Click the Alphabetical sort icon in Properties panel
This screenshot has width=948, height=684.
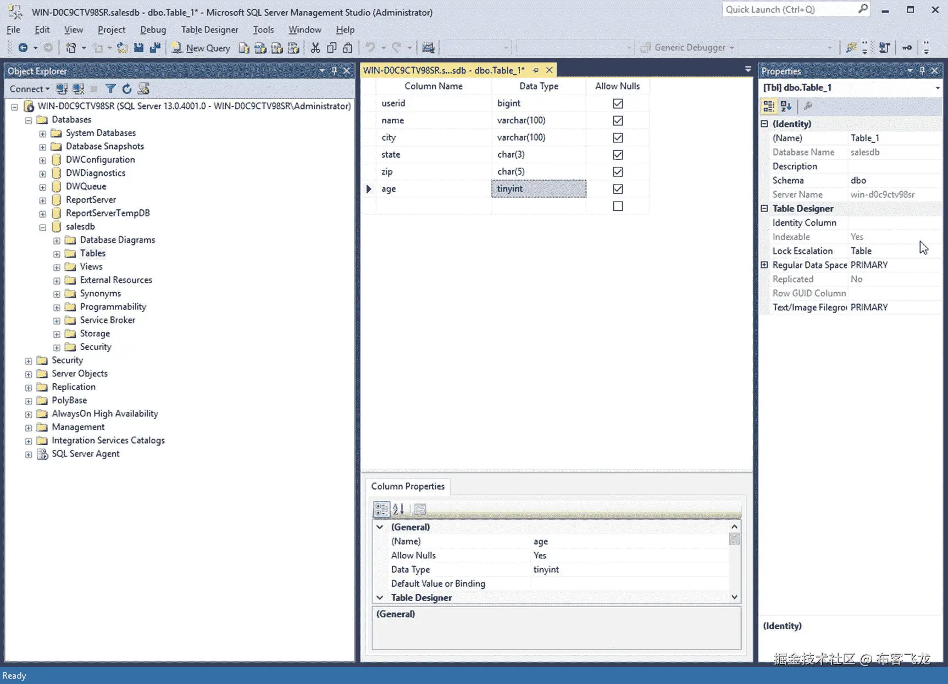(x=786, y=106)
